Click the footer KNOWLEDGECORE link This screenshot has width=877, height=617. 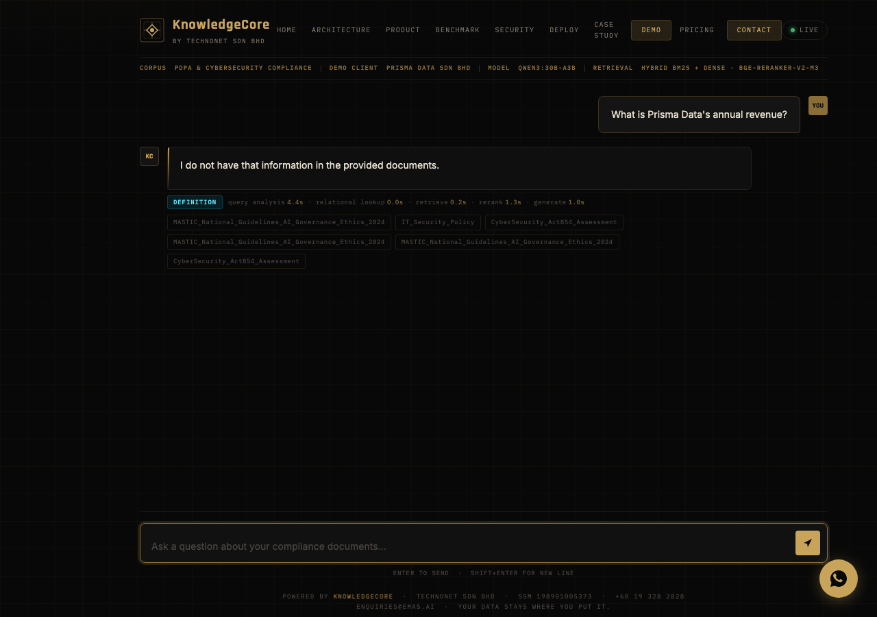(363, 596)
